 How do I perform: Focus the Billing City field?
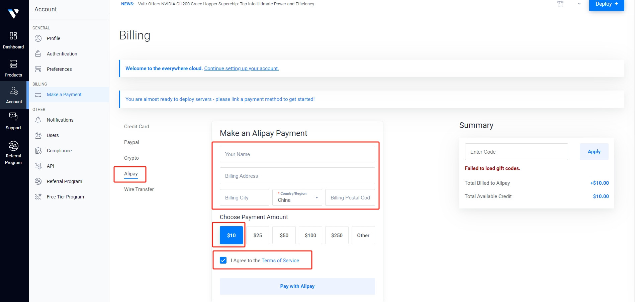point(245,197)
